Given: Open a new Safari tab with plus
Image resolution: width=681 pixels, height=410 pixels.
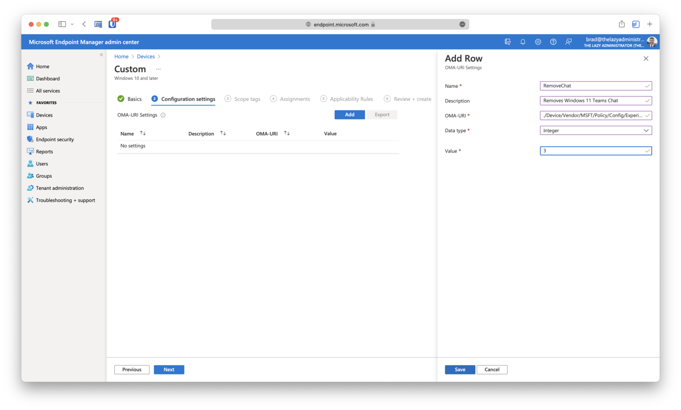Looking at the screenshot, I should (650, 24).
